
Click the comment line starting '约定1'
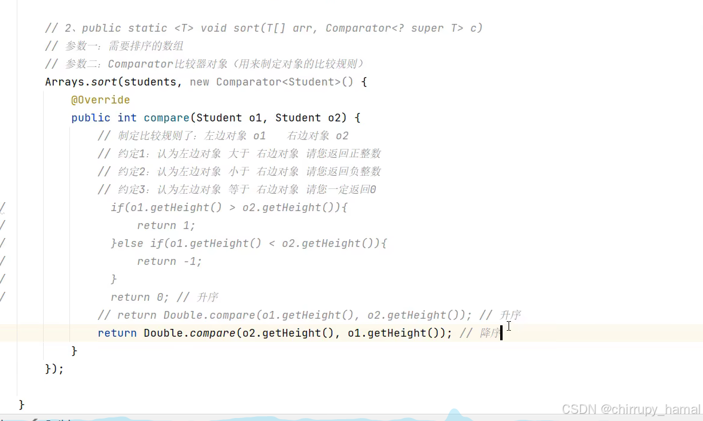coord(239,154)
